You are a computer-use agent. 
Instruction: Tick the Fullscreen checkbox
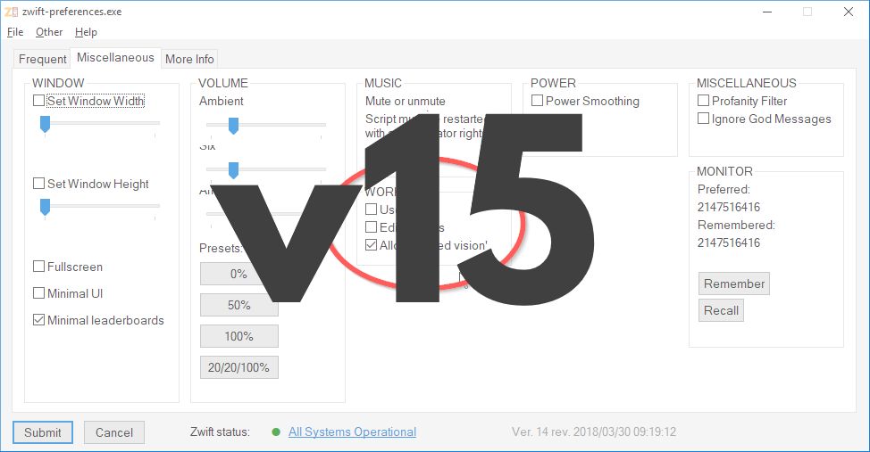[38, 267]
